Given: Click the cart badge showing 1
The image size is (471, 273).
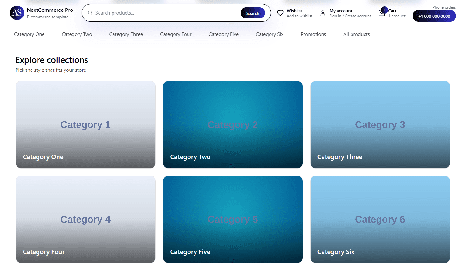Looking at the screenshot, I should pyautogui.click(x=385, y=10).
